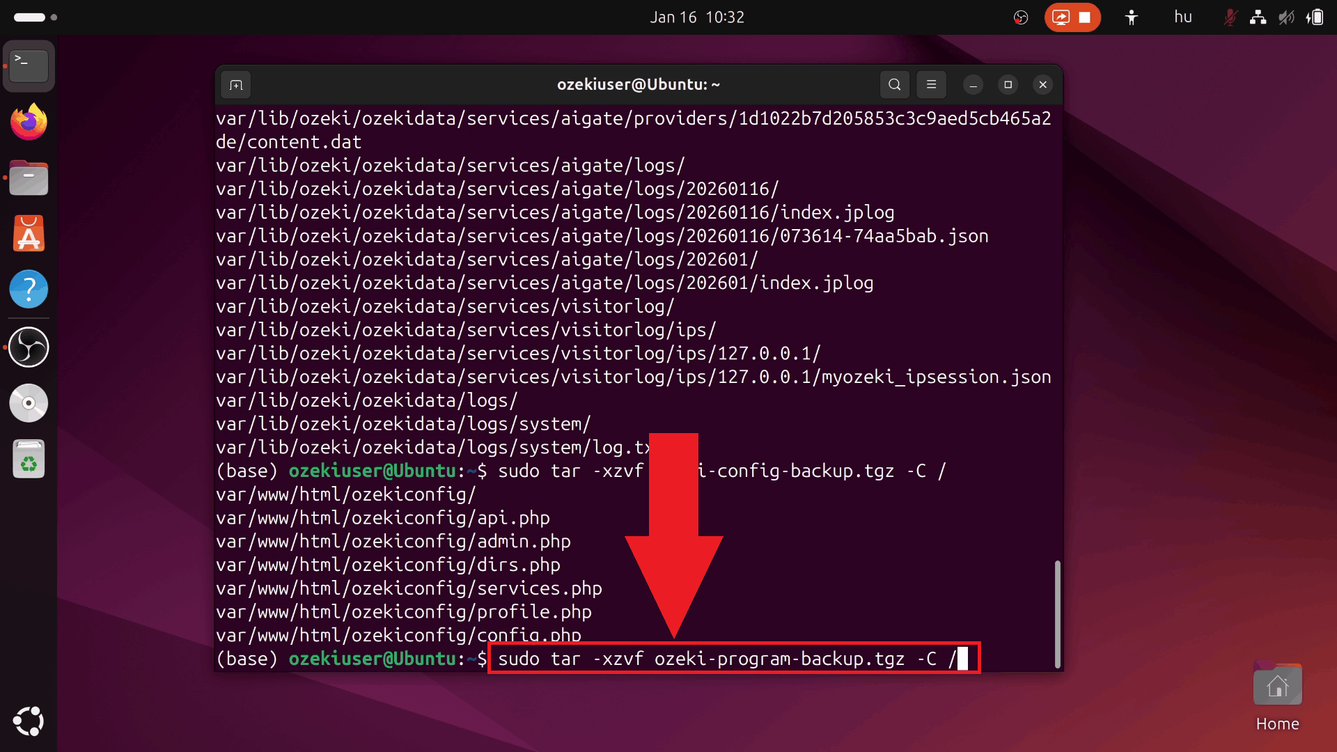Open the system status menu near the battery

point(1315,17)
